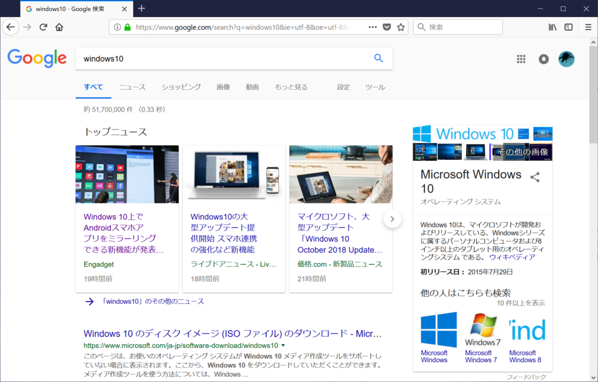Select the すべて search tab
This screenshot has width=598, height=382.
[x=93, y=87]
